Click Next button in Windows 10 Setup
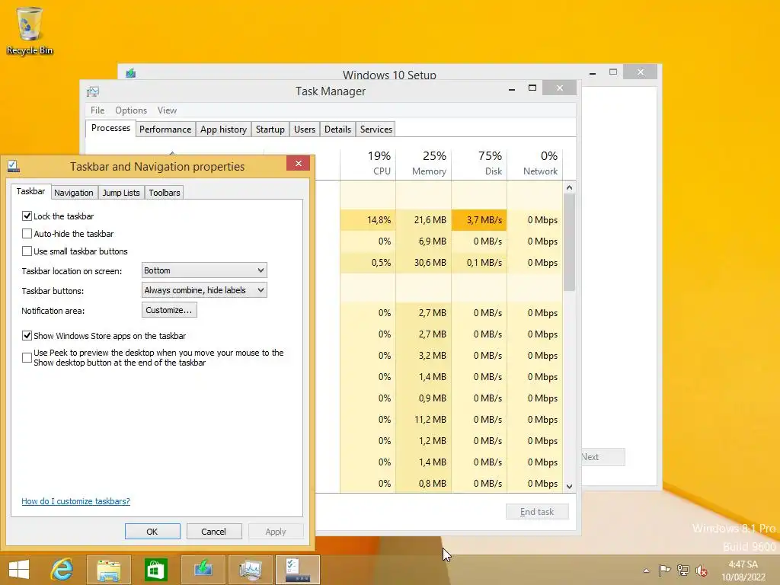Image resolution: width=780 pixels, height=585 pixels. pos(603,457)
